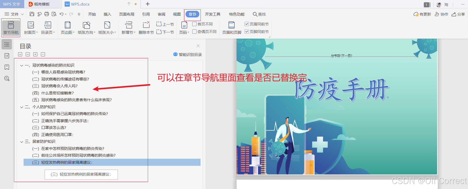Image resolution: width=468 pixels, height=189 pixels.
Task: Switch to the 章节 ribbon tab
Action: pos(192,14)
